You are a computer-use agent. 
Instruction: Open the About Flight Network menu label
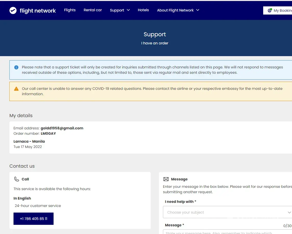click(175, 10)
